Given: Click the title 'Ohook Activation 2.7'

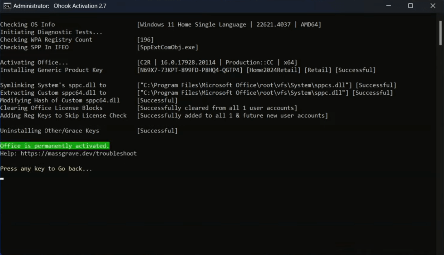Looking at the screenshot, I should pyautogui.click(x=80, y=6).
